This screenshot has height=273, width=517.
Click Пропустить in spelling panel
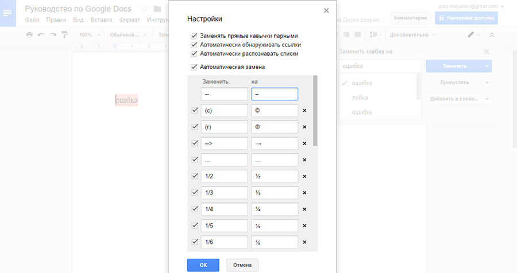coord(454,83)
